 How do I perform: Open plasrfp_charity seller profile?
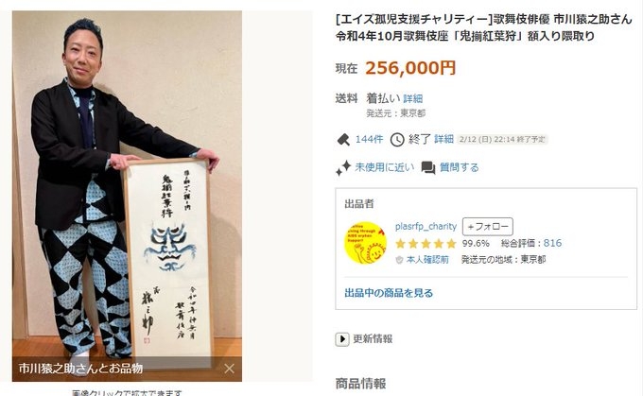(x=426, y=226)
